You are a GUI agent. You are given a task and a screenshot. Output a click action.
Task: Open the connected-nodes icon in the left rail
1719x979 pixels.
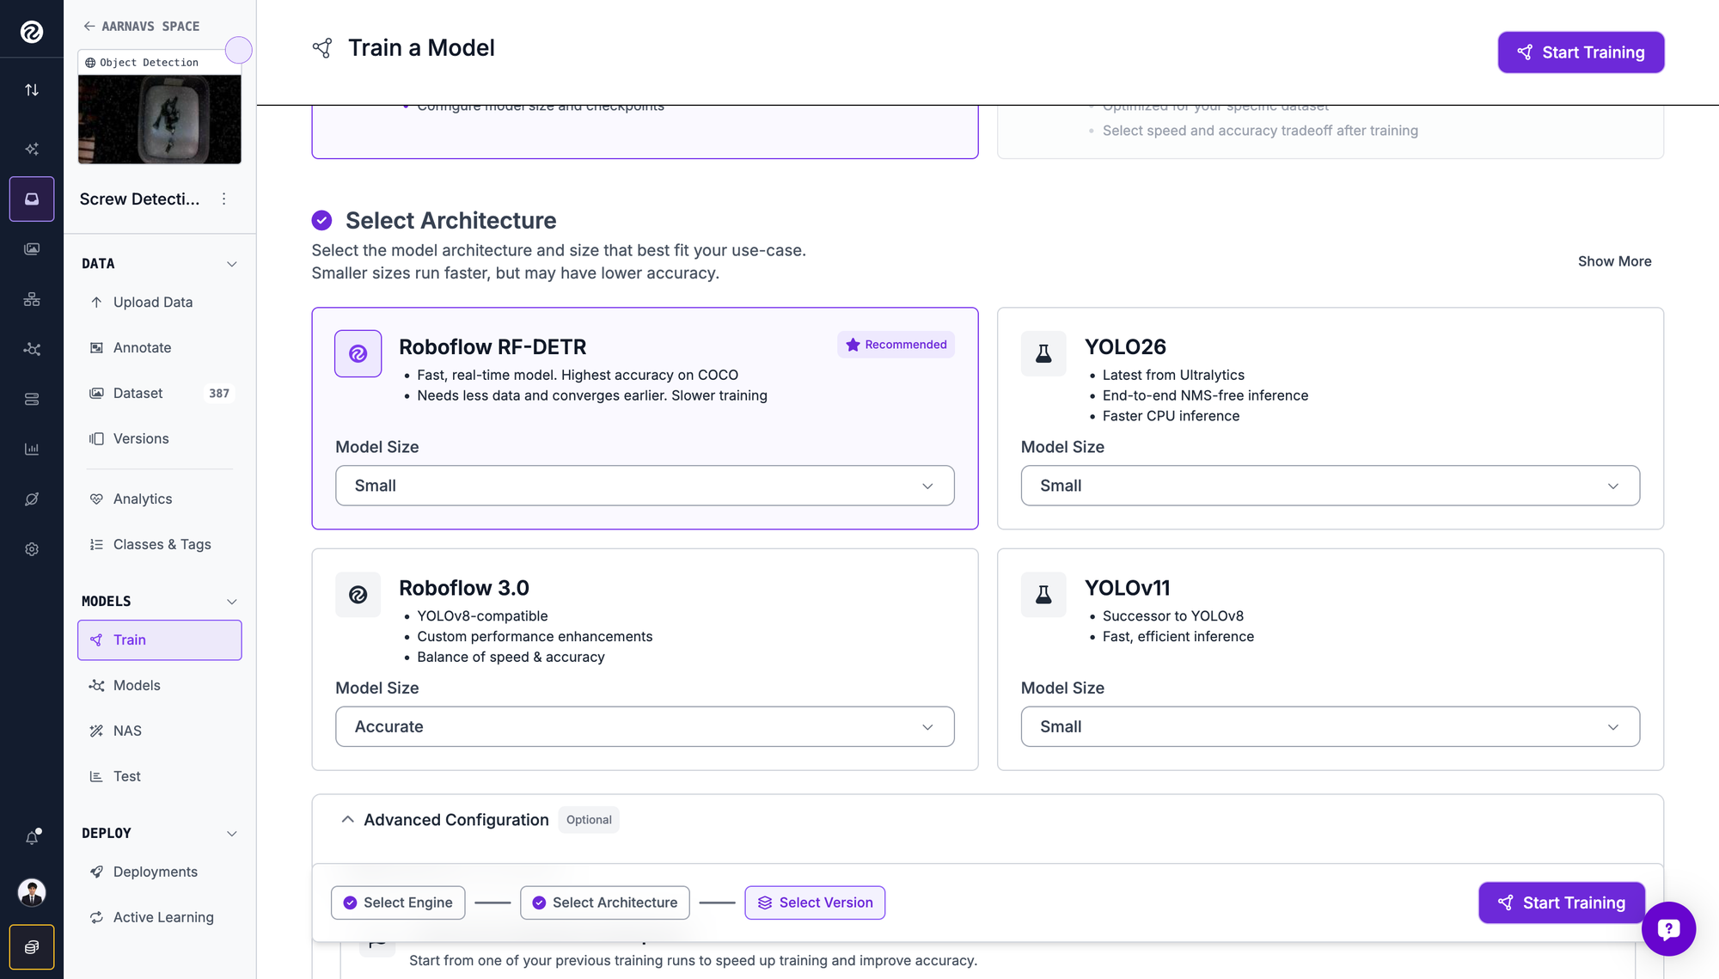(x=32, y=349)
